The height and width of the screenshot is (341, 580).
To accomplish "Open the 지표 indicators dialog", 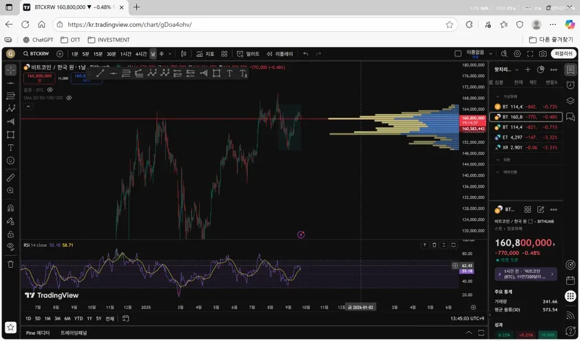I will click(205, 53).
